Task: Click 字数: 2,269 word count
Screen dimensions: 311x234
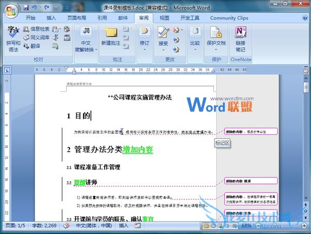Action: 44,226
